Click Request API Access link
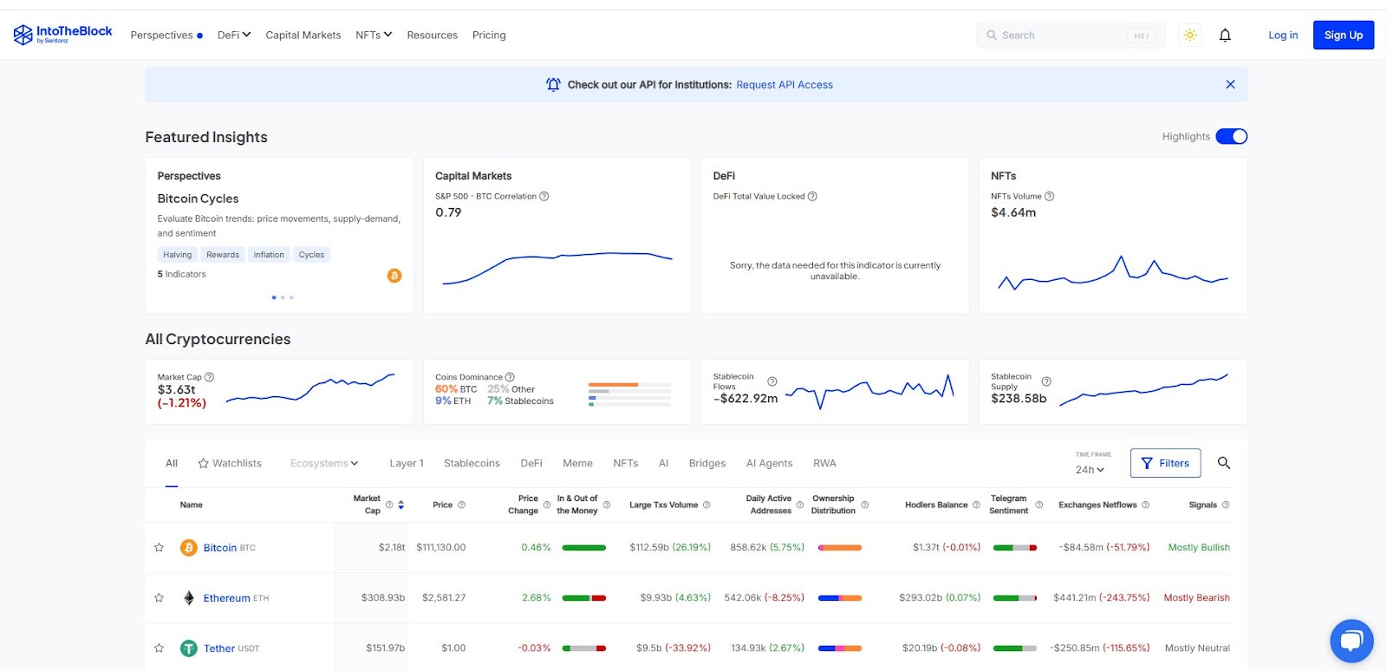Viewport: 1387px width, 671px height. pos(785,85)
